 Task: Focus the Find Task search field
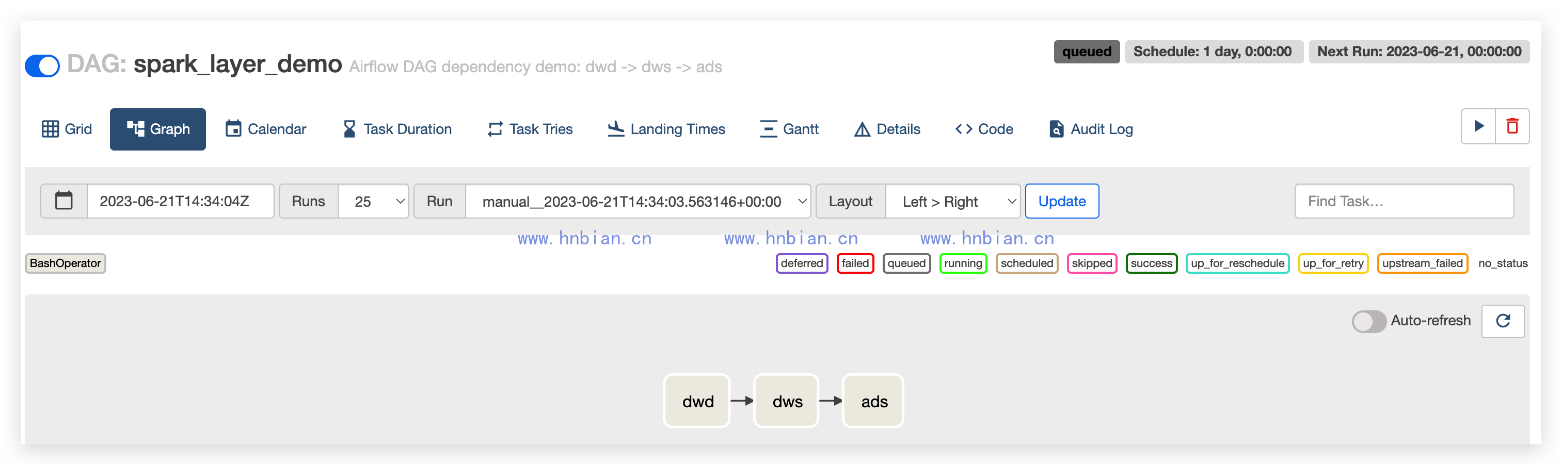[x=1404, y=201]
